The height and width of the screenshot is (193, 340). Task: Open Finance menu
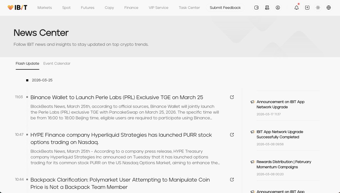tap(131, 8)
